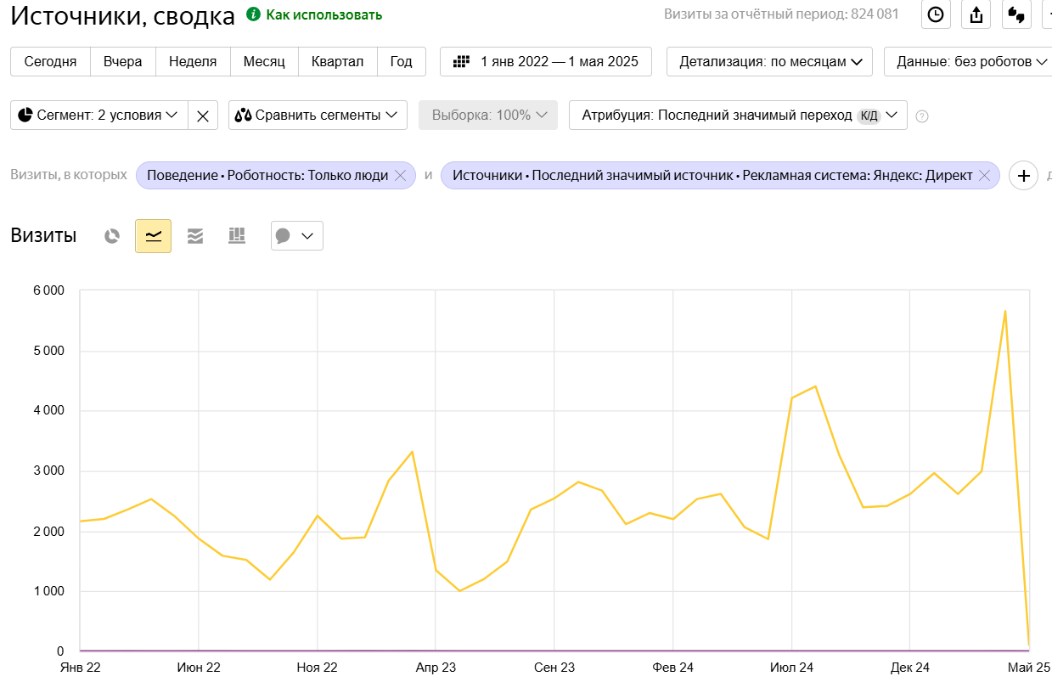This screenshot has width=1052, height=682.
Task: Click the clock history icon button
Action: [x=936, y=14]
